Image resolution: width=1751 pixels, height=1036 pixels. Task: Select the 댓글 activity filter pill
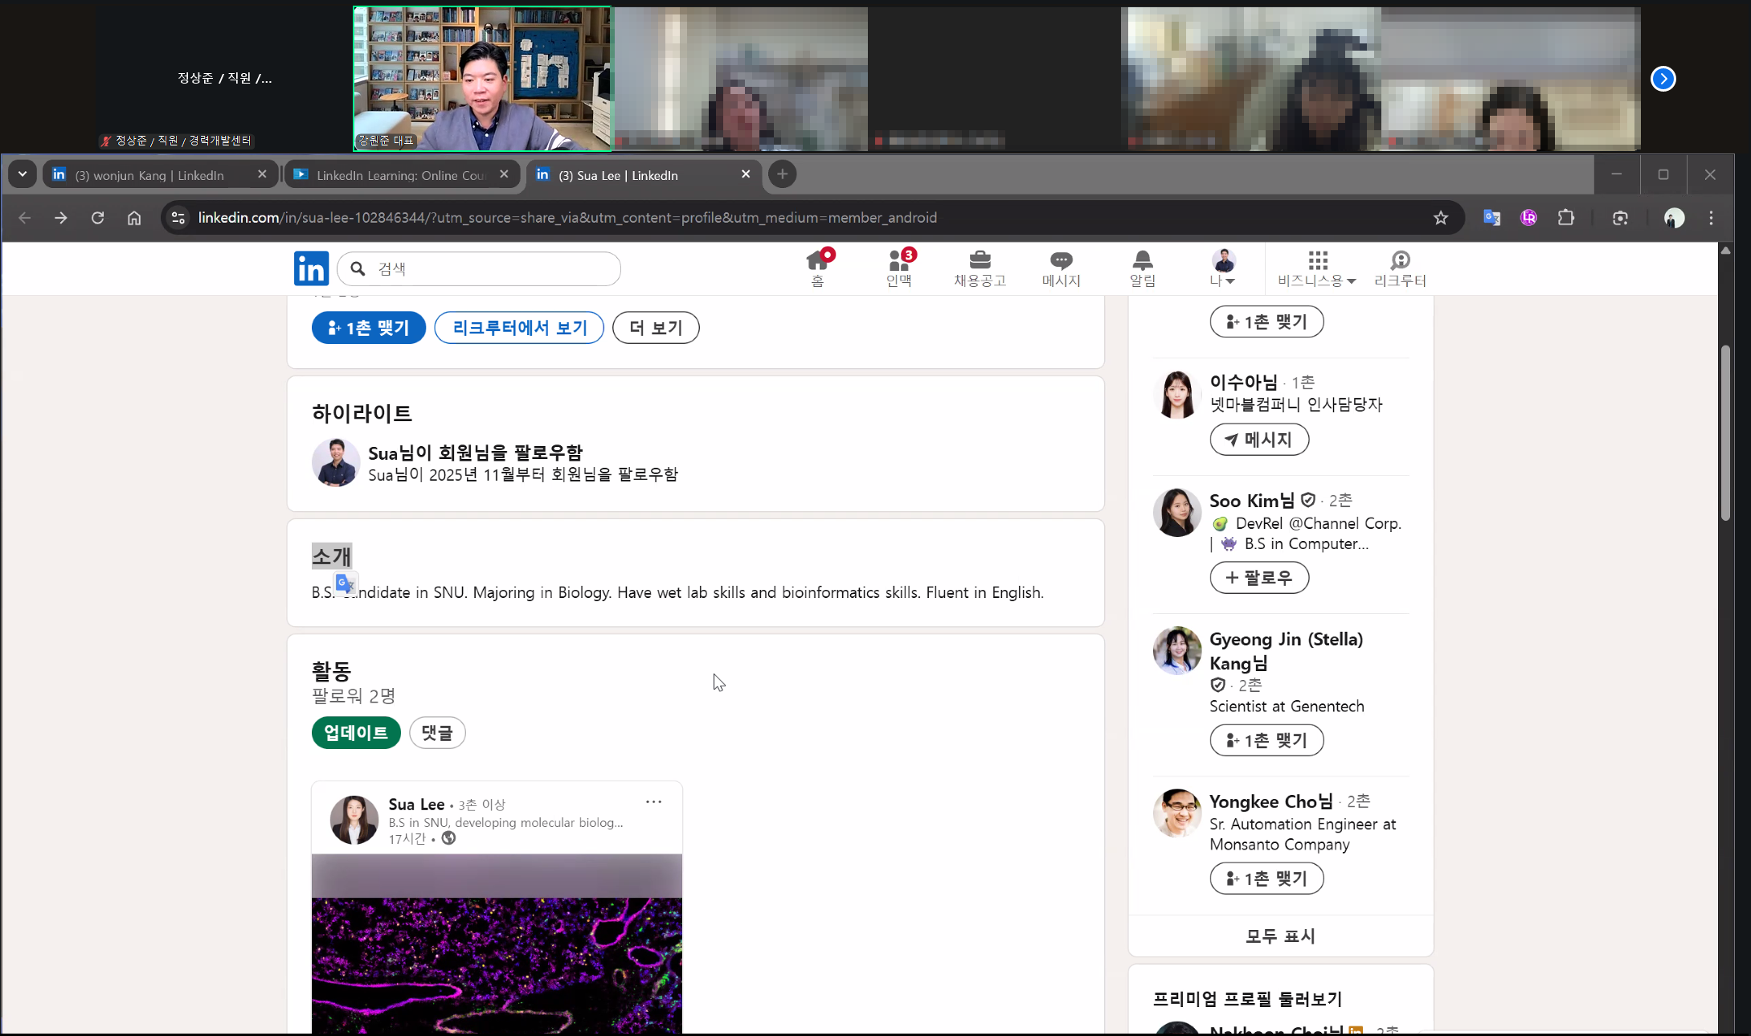coord(437,732)
